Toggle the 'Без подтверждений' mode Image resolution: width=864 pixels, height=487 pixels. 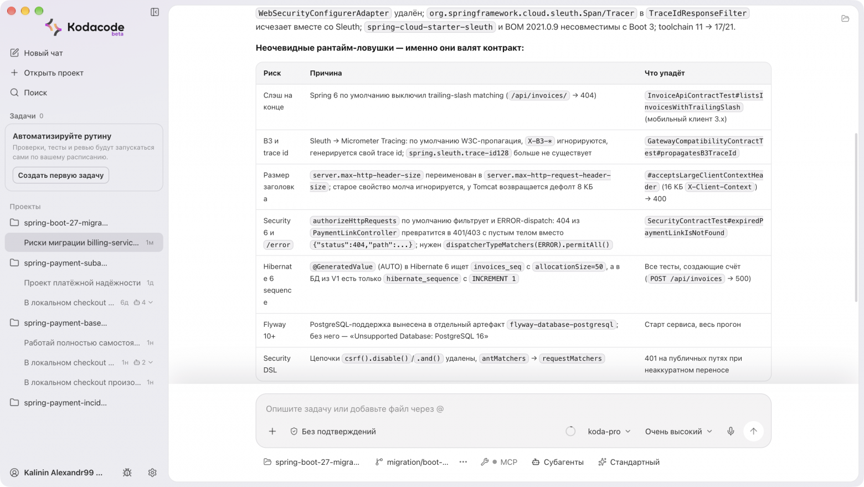[x=333, y=432]
